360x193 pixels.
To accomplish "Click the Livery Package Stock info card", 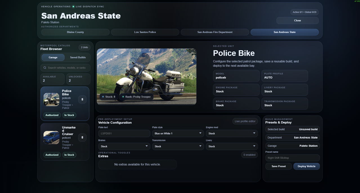I will 285,90.
